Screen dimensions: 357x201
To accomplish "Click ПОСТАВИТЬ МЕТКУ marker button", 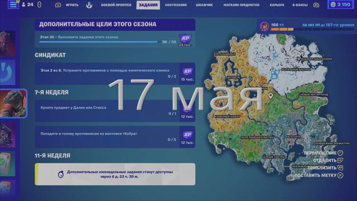I will click(319, 175).
